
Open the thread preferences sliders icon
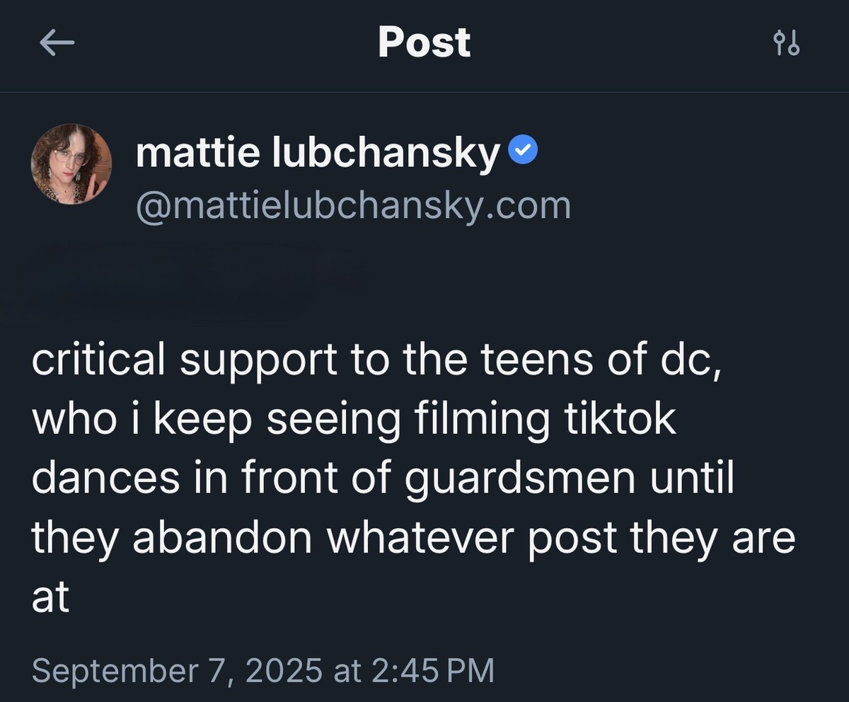[787, 44]
